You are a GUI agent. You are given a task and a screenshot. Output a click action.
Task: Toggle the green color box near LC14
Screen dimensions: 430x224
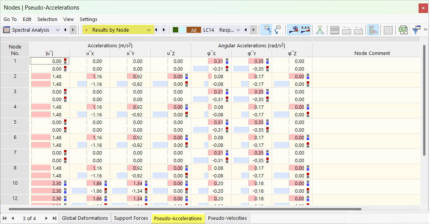tap(176, 29)
